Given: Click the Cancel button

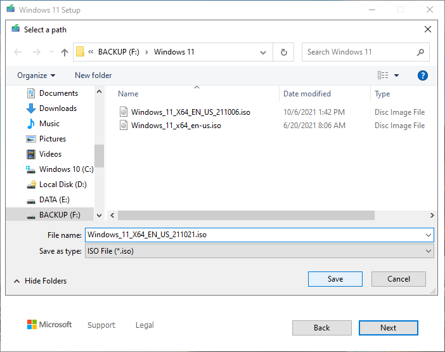Looking at the screenshot, I should point(399,279).
